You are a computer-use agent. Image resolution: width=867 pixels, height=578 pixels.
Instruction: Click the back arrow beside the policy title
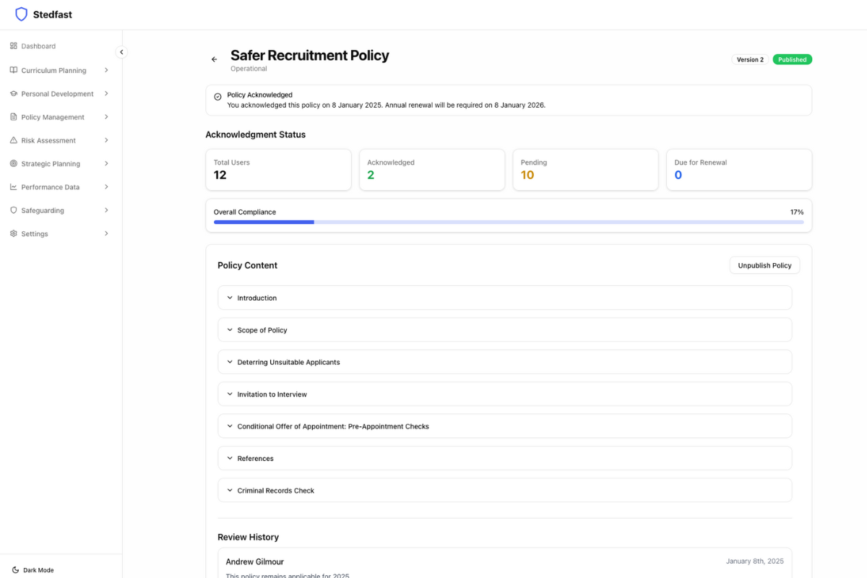215,59
